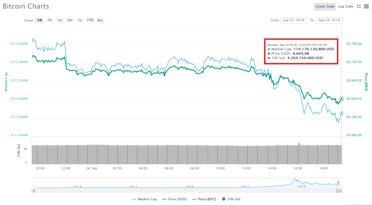Toggle 24h Vol series in legend
This screenshot has height=205, width=372.
click(231, 199)
